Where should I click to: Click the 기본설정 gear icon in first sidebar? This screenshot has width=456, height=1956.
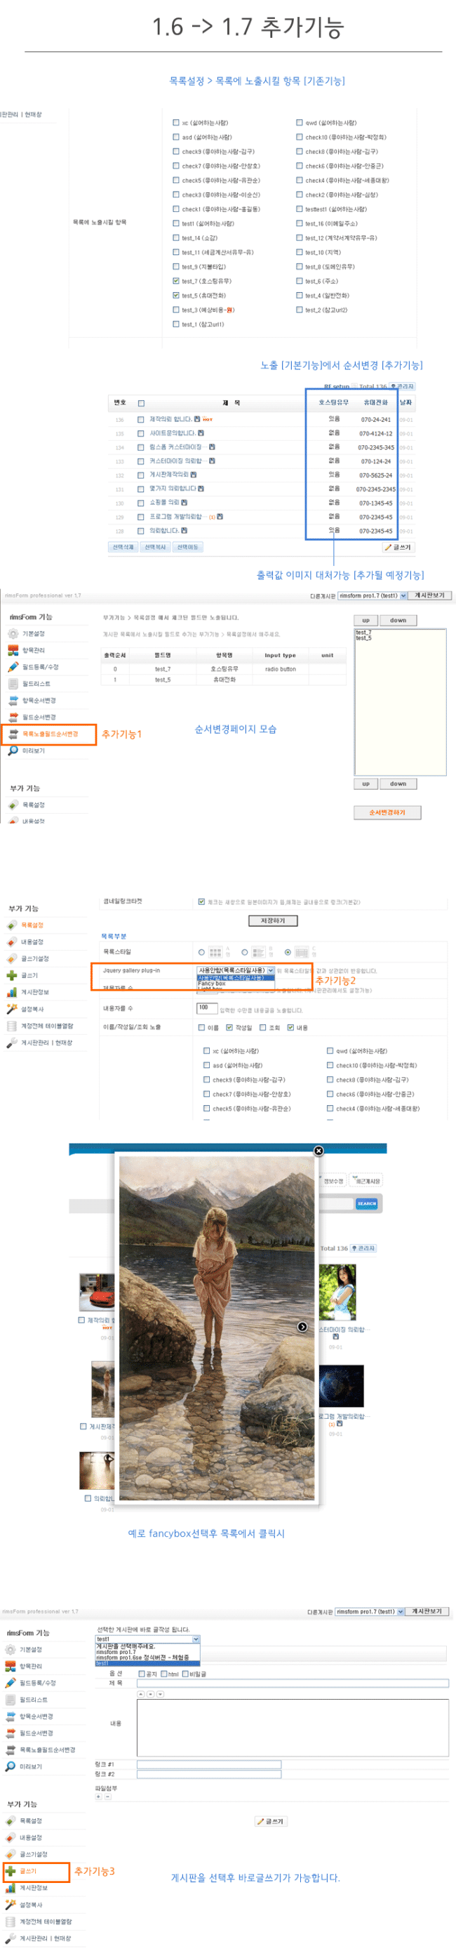[x=13, y=633]
